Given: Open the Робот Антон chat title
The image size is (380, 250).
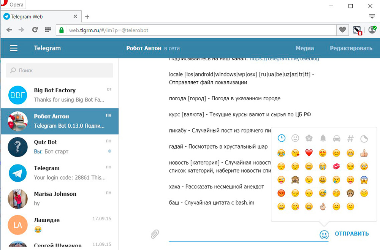Looking at the screenshot, I should (144, 48).
